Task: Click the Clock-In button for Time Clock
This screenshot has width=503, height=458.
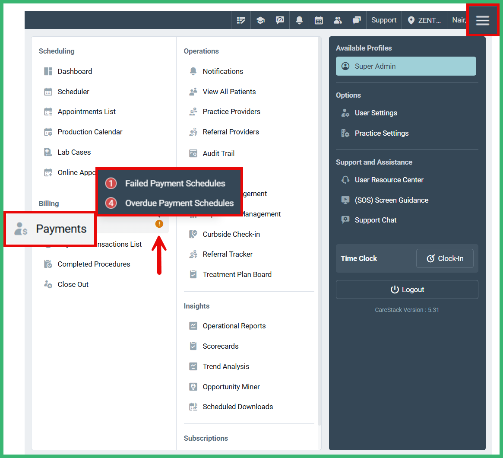Action: tap(445, 258)
